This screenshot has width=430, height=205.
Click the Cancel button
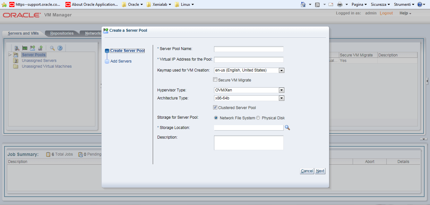pos(307,171)
